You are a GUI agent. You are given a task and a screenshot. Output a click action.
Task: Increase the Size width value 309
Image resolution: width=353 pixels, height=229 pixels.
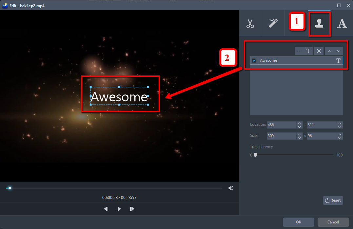[x=299, y=134]
